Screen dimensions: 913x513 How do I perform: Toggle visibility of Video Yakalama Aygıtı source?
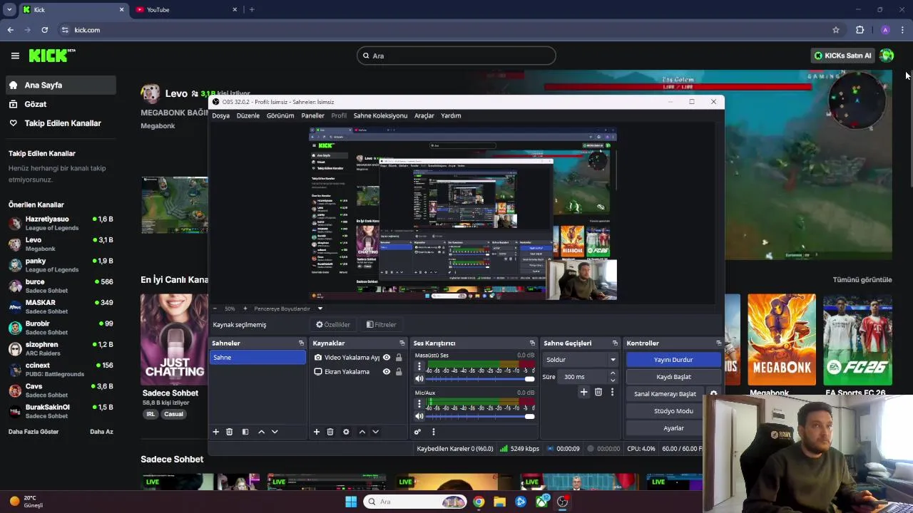pos(387,358)
